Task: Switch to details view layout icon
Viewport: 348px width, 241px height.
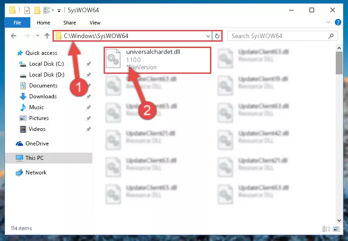Action: [326, 229]
